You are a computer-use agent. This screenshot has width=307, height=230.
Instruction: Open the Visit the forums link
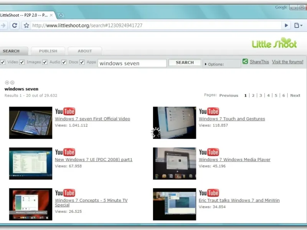[287, 62]
